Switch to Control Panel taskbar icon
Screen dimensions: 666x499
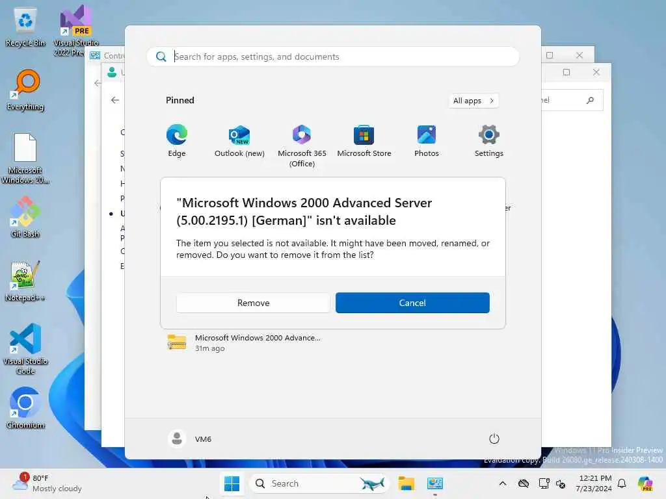point(435,483)
